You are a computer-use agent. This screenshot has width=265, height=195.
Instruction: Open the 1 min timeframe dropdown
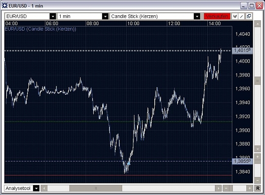[105, 17]
